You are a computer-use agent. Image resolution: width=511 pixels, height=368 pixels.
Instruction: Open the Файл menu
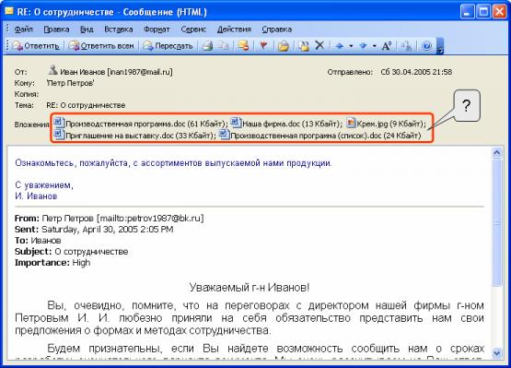[x=23, y=30]
